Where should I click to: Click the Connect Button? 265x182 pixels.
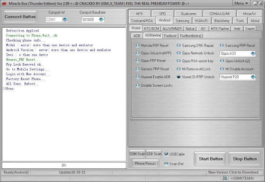[20, 17]
